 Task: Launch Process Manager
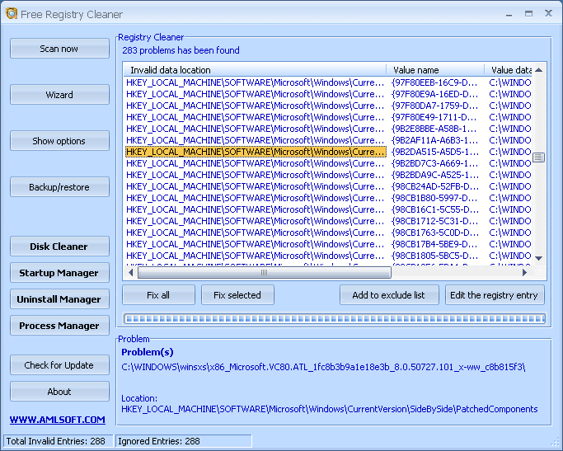(x=59, y=326)
